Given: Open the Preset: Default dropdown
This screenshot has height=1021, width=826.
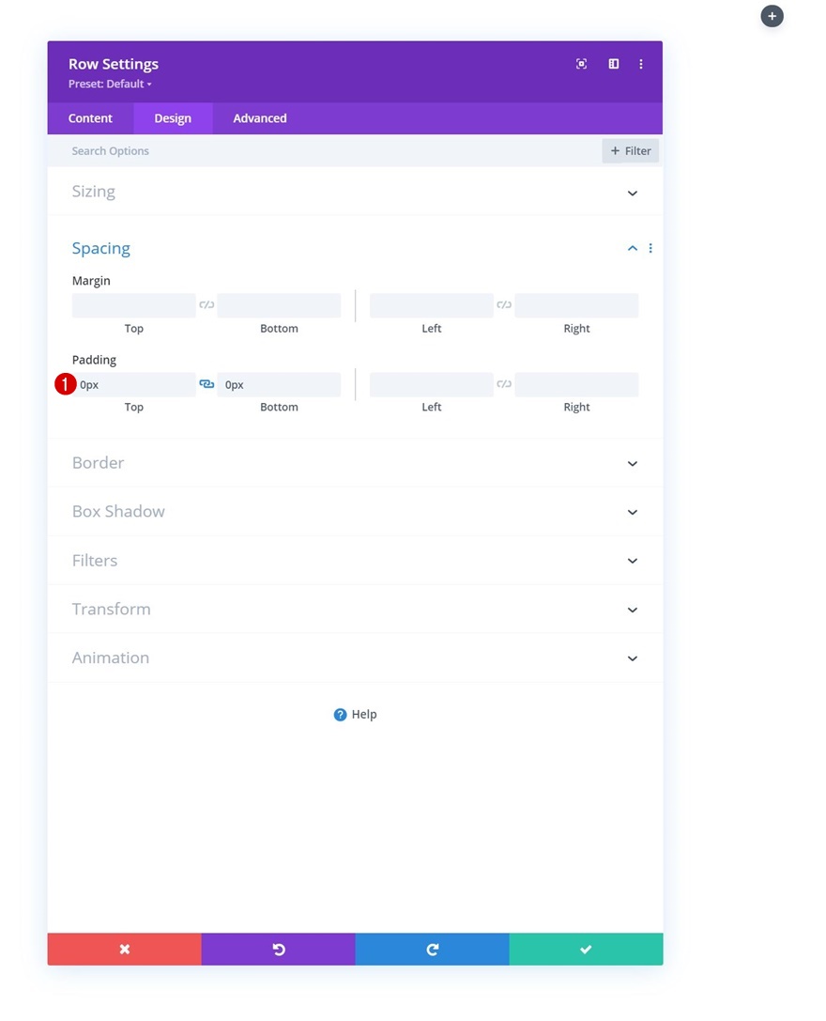Looking at the screenshot, I should click(x=110, y=85).
